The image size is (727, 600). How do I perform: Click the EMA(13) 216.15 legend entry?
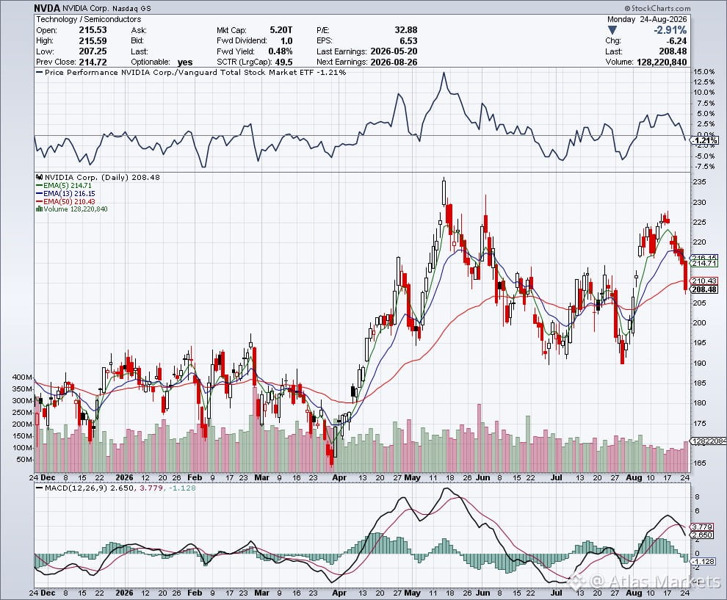point(66,193)
